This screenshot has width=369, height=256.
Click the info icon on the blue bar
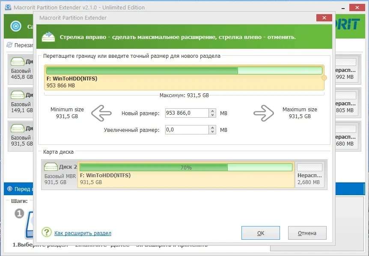click(x=10, y=189)
